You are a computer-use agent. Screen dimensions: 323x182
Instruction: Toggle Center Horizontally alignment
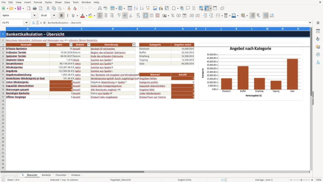coord(106,15)
